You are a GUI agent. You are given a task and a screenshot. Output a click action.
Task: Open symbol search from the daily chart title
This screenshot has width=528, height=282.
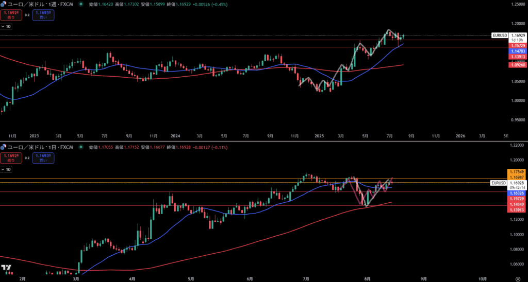40,147
